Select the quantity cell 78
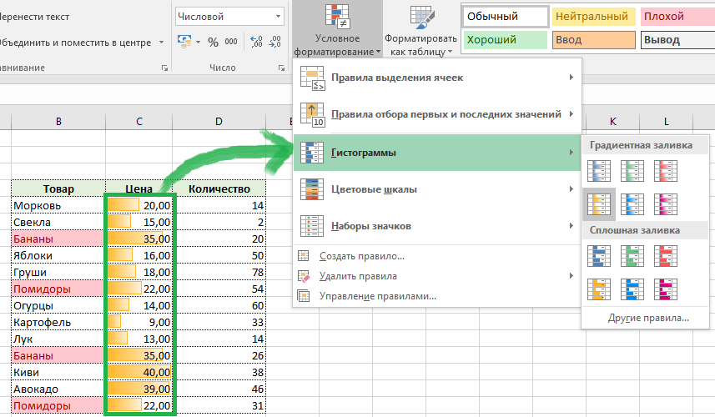The width and height of the screenshot is (715, 417). (x=219, y=273)
